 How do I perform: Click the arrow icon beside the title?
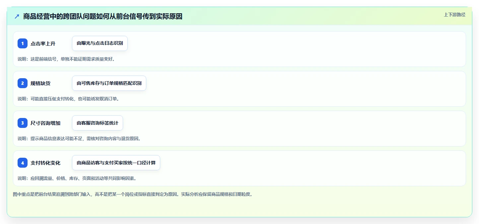coord(17,16)
